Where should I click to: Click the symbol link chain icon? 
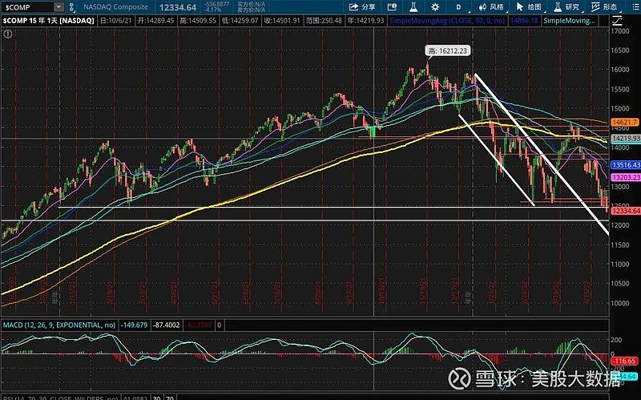(72, 7)
